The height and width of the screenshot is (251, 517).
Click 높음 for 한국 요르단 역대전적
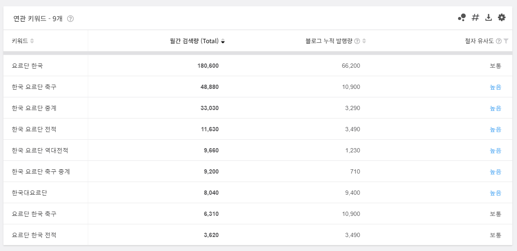(495, 150)
